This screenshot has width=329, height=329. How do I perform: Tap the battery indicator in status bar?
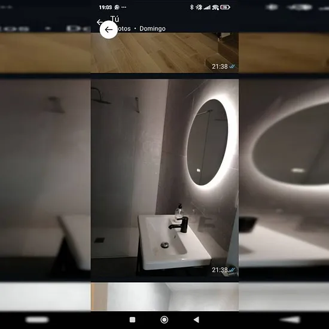click(225, 8)
